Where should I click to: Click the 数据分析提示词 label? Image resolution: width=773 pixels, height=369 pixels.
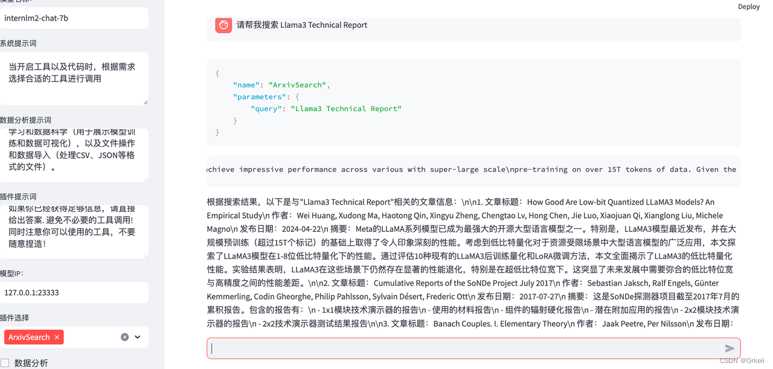tap(26, 120)
